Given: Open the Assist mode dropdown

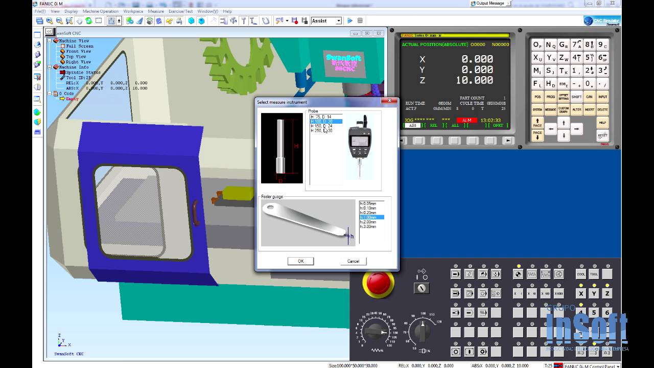Looking at the screenshot, I should 338,21.
